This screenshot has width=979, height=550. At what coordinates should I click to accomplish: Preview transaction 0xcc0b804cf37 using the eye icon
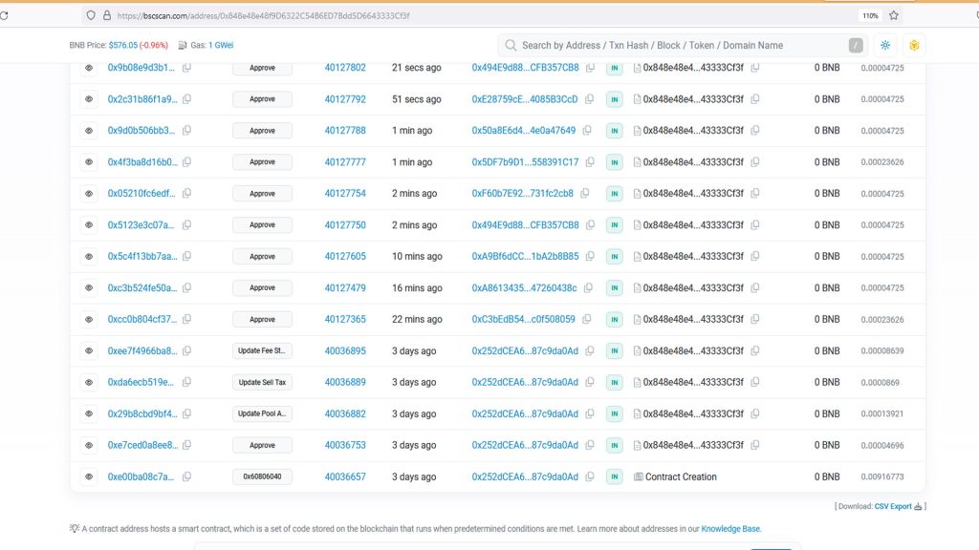[x=88, y=320]
